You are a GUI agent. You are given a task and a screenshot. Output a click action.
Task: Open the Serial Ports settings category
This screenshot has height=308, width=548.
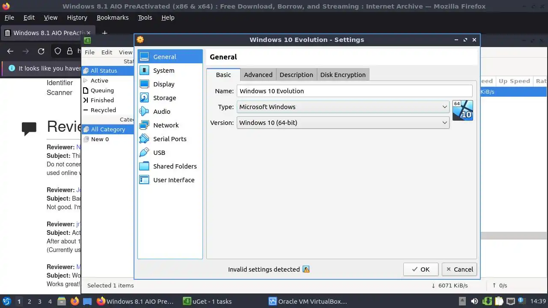click(170, 139)
